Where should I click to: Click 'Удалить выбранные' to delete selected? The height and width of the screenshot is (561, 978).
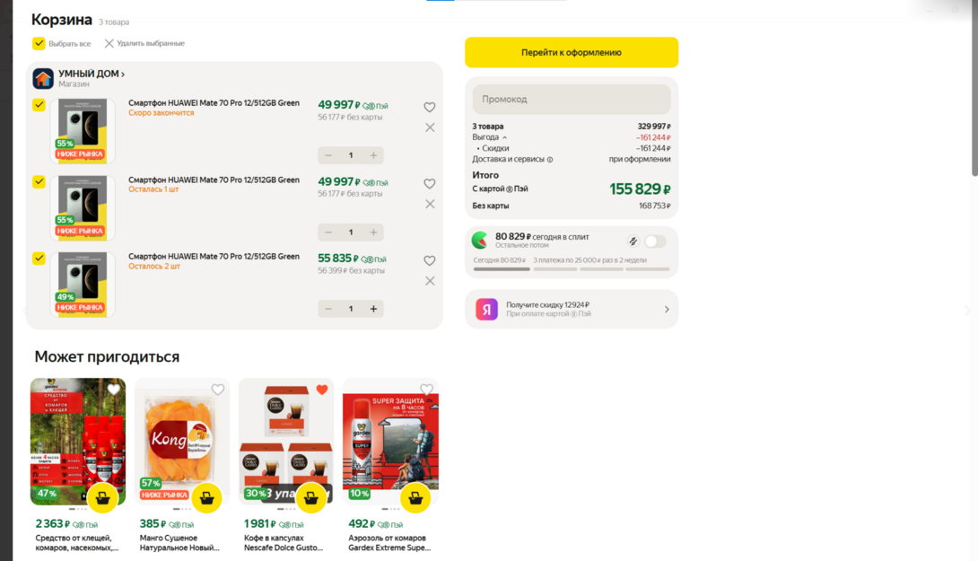click(x=144, y=43)
